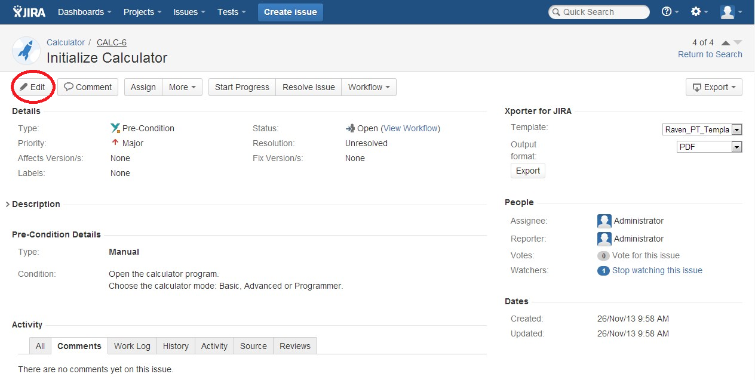This screenshot has height=380, width=755.
Task: Switch to the Reviews tab
Action: (295, 346)
